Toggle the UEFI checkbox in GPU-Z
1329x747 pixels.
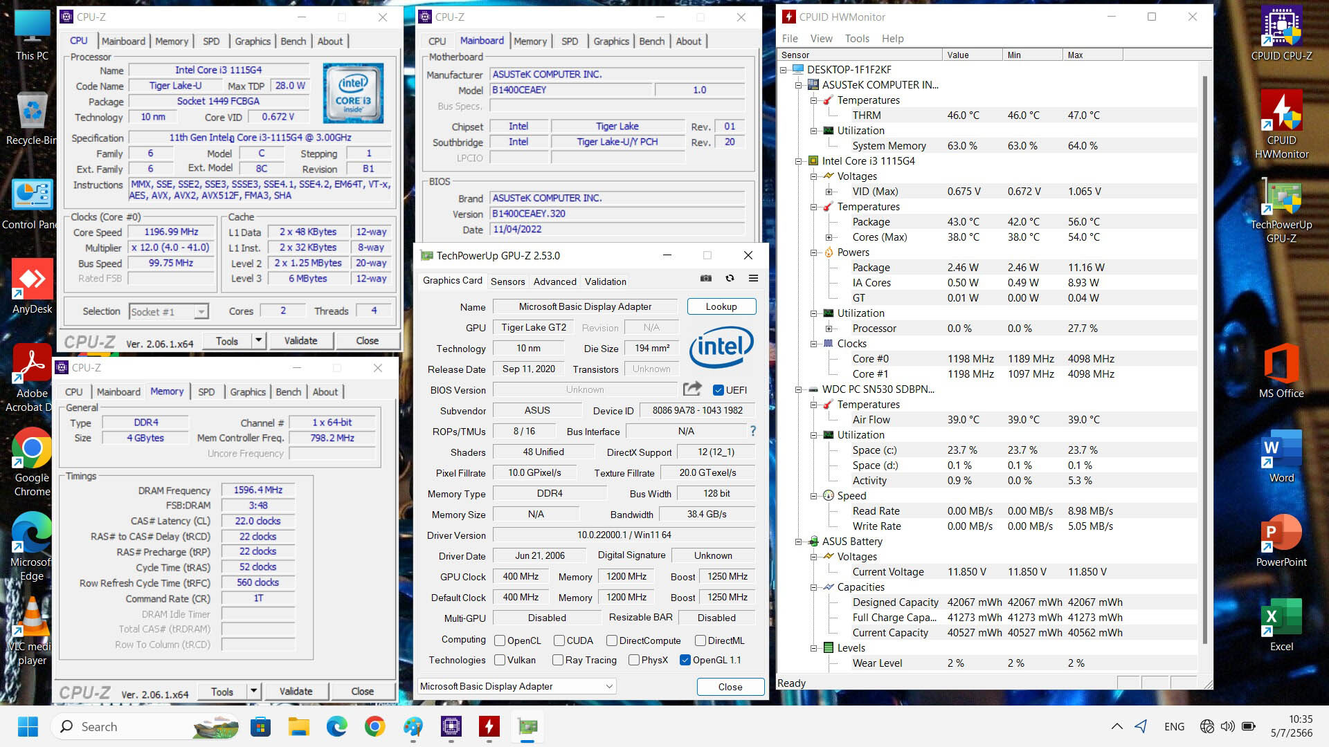[718, 390]
